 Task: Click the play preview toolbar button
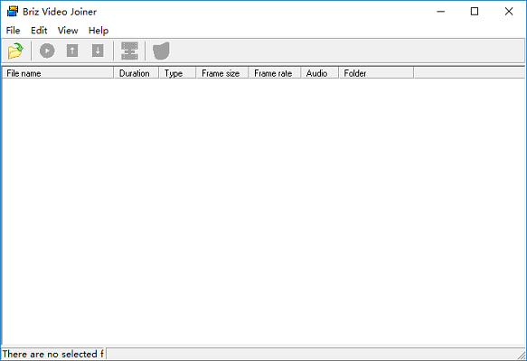(x=47, y=51)
